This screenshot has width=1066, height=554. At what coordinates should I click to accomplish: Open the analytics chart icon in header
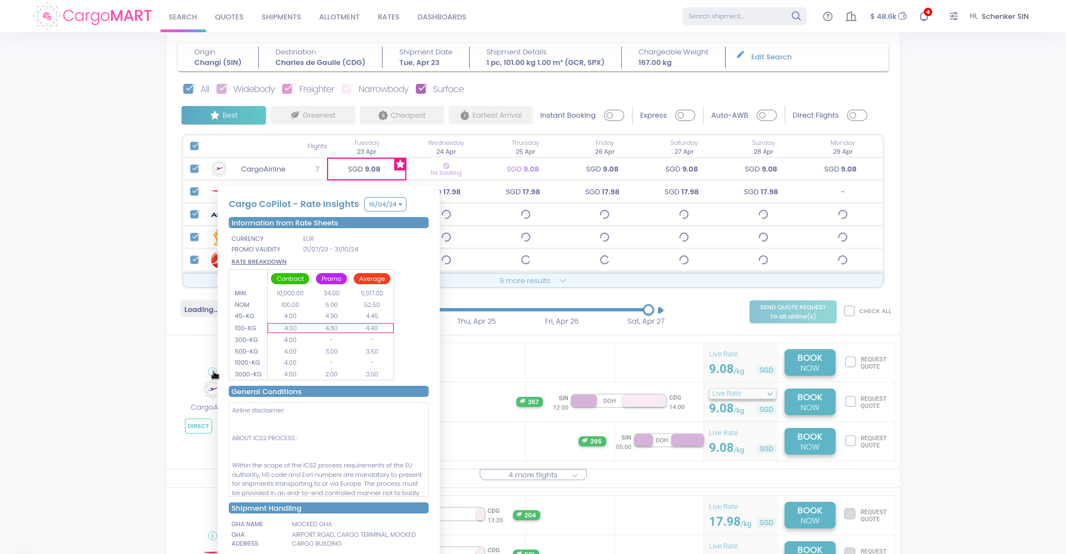click(x=851, y=17)
